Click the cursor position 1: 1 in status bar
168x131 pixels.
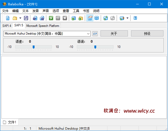(x=27, y=128)
